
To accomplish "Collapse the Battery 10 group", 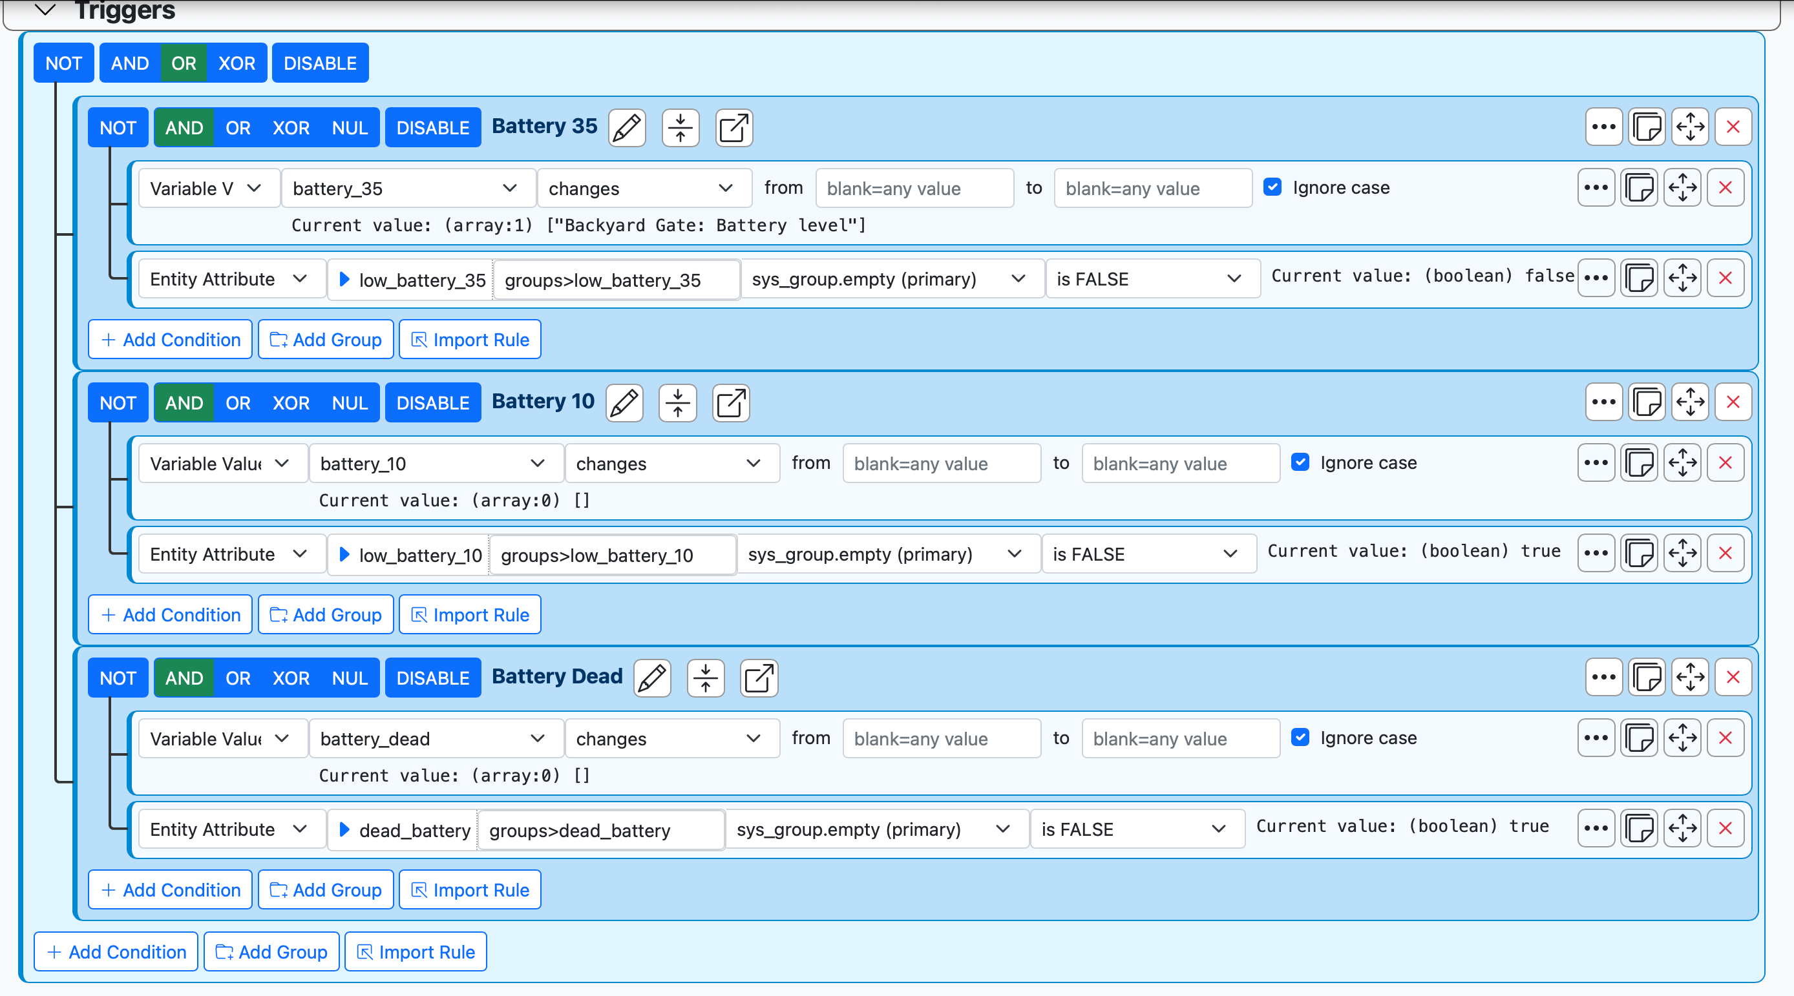I will [x=678, y=403].
